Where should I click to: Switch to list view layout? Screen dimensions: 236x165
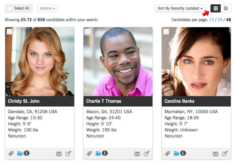coord(226,8)
